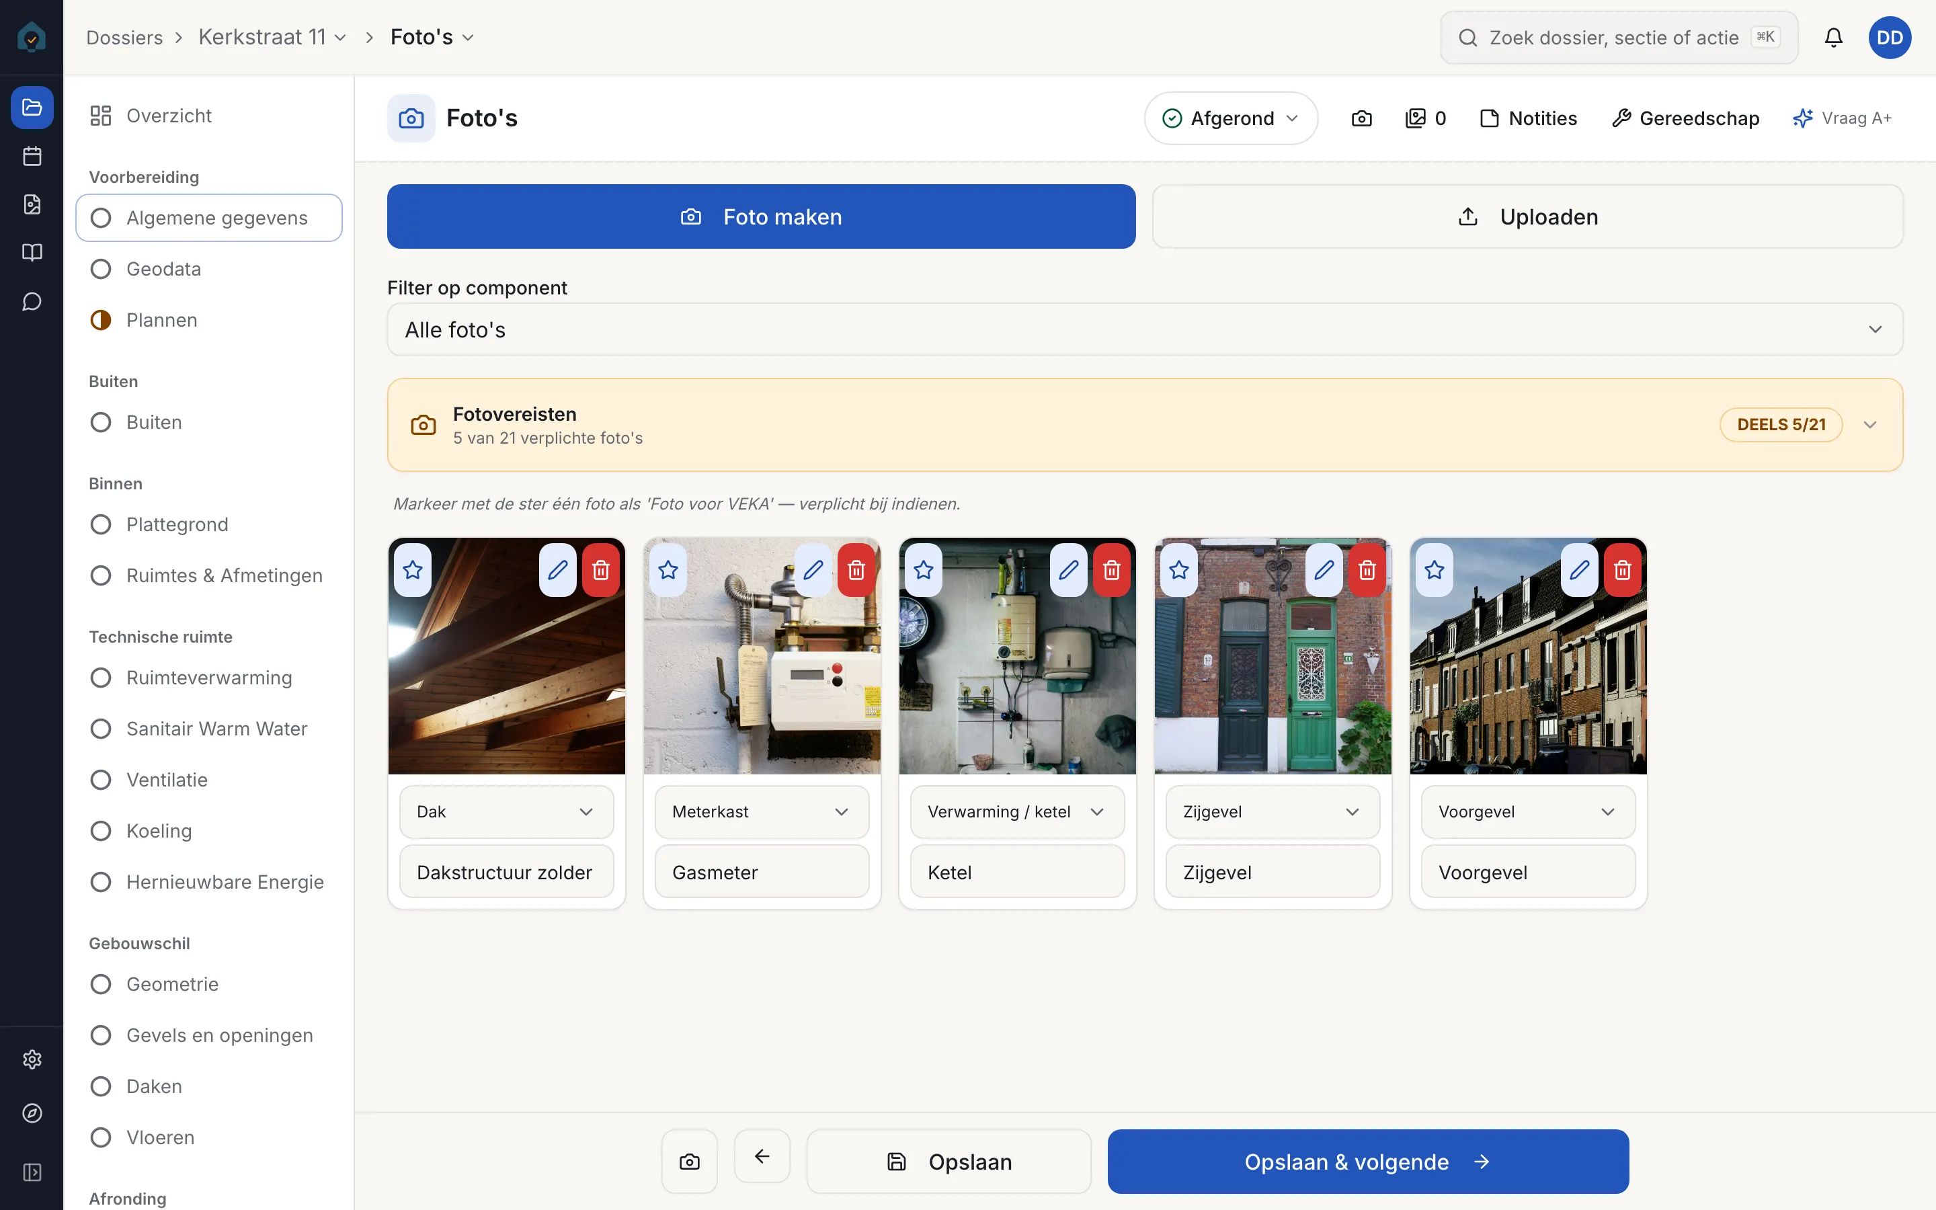Select Daken section in sidebar
Screen dimensions: 1936x1210
point(209,1086)
